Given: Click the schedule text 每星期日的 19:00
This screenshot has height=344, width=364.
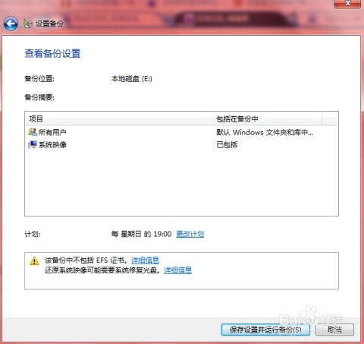Looking at the screenshot, I should point(142,234).
